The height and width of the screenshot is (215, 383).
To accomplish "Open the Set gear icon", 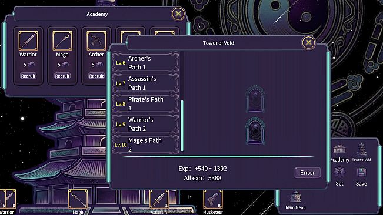I will click(339, 173).
